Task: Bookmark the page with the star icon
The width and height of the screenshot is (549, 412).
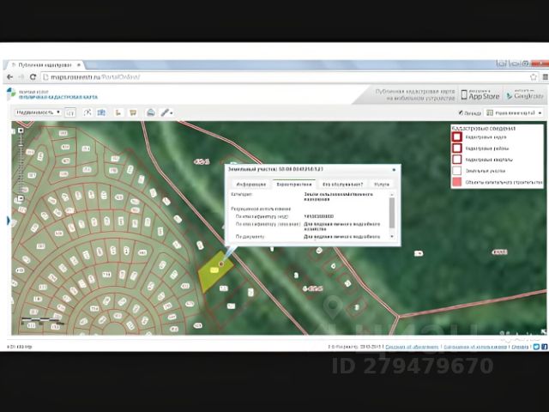Action: pyautogui.click(x=534, y=77)
